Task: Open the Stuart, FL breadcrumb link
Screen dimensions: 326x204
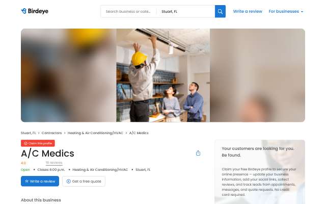Action: pyautogui.click(x=29, y=133)
